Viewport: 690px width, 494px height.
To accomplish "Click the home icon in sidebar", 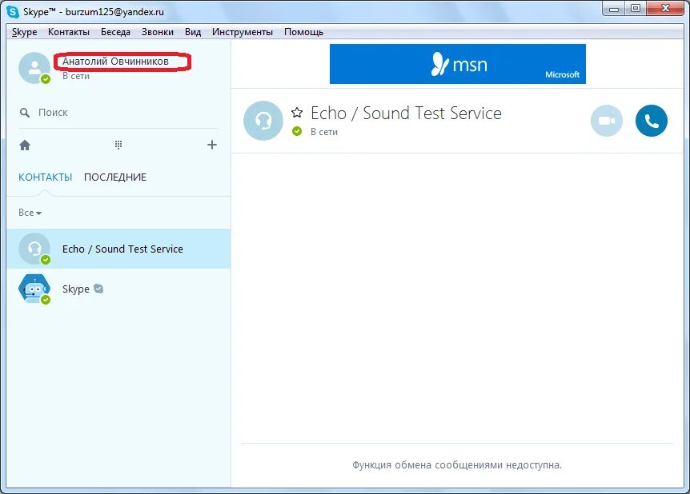I will point(25,145).
